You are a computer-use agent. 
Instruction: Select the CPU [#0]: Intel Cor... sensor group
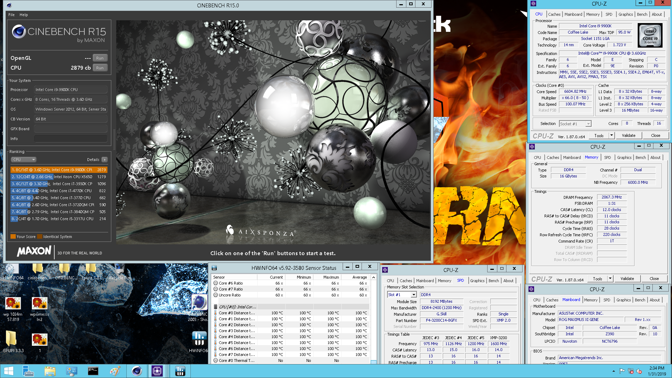(290, 307)
